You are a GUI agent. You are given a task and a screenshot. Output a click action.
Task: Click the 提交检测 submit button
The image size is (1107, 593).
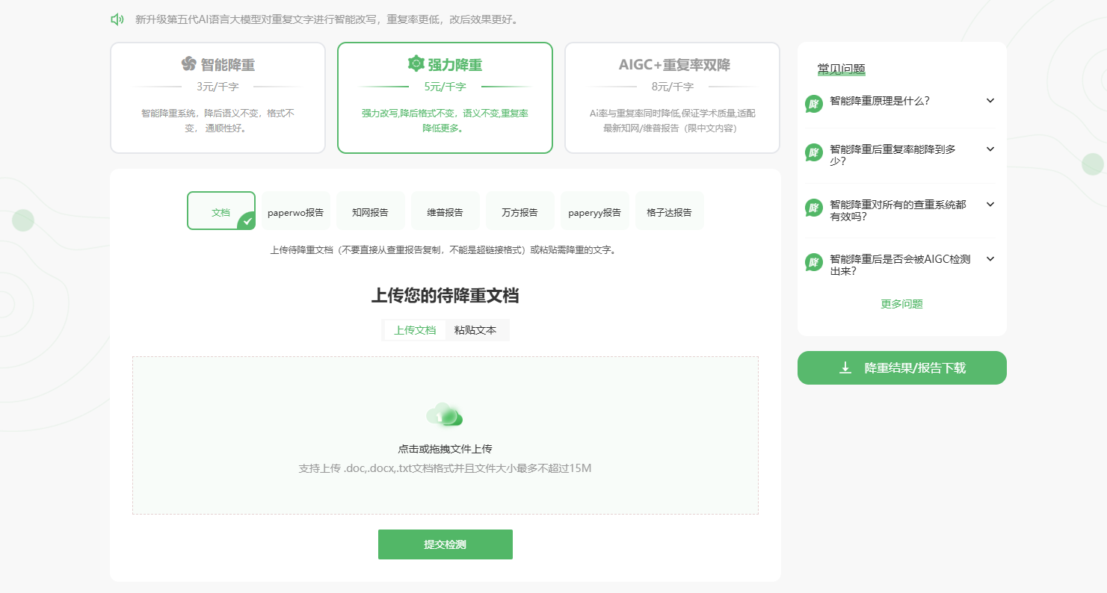coord(445,544)
